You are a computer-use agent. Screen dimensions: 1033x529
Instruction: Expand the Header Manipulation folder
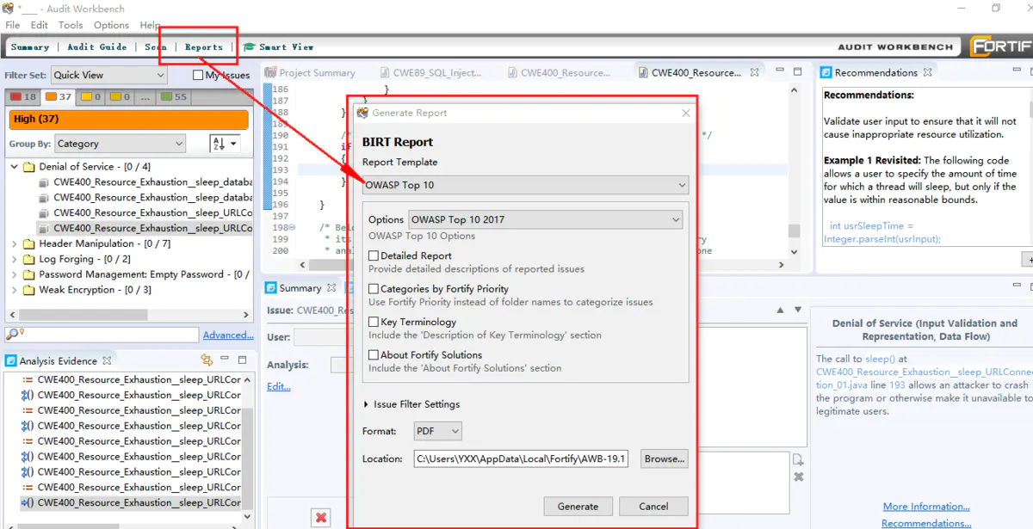(14, 244)
